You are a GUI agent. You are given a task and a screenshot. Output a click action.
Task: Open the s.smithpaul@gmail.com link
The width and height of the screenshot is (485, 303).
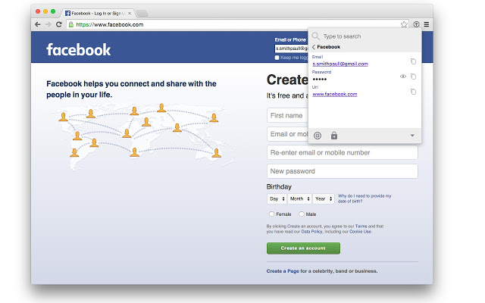pos(340,64)
